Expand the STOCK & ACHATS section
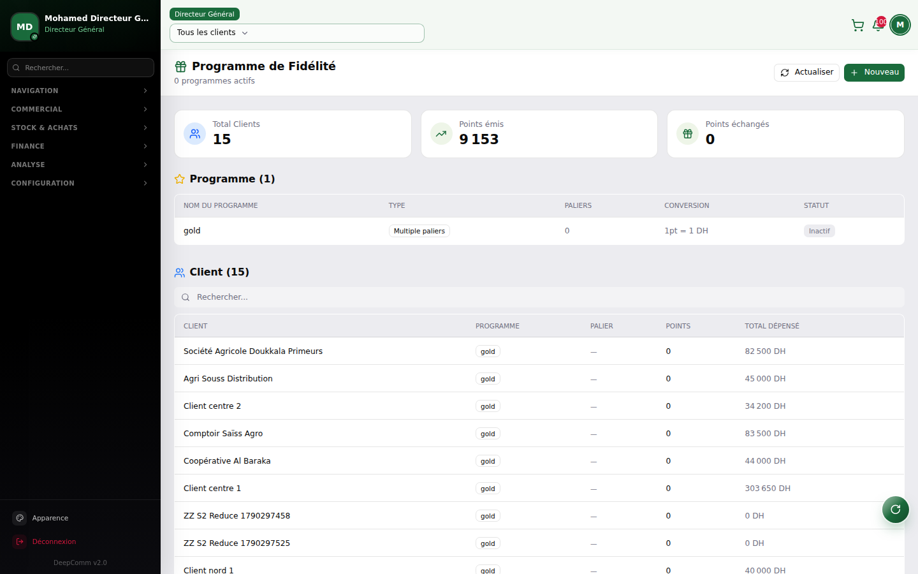918x574 pixels. (x=80, y=128)
